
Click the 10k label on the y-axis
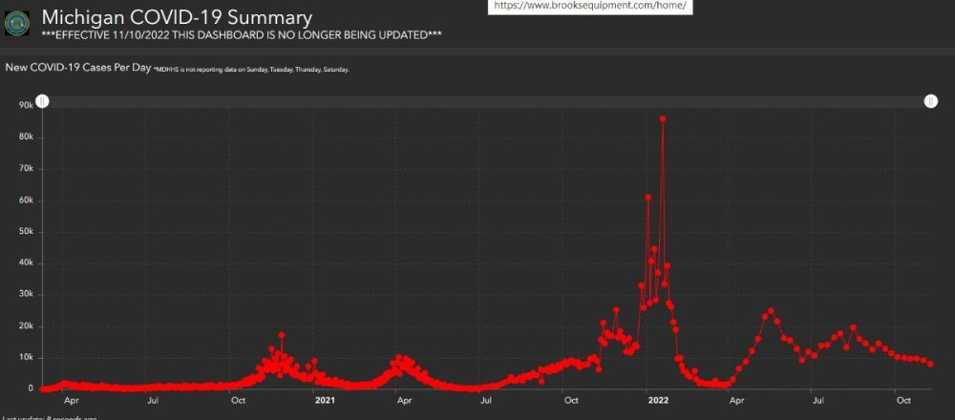tap(27, 358)
